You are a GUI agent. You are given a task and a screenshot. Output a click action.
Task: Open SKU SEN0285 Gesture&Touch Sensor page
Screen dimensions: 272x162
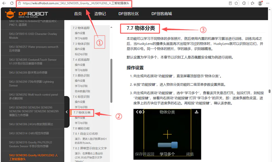click(x=33, y=61)
